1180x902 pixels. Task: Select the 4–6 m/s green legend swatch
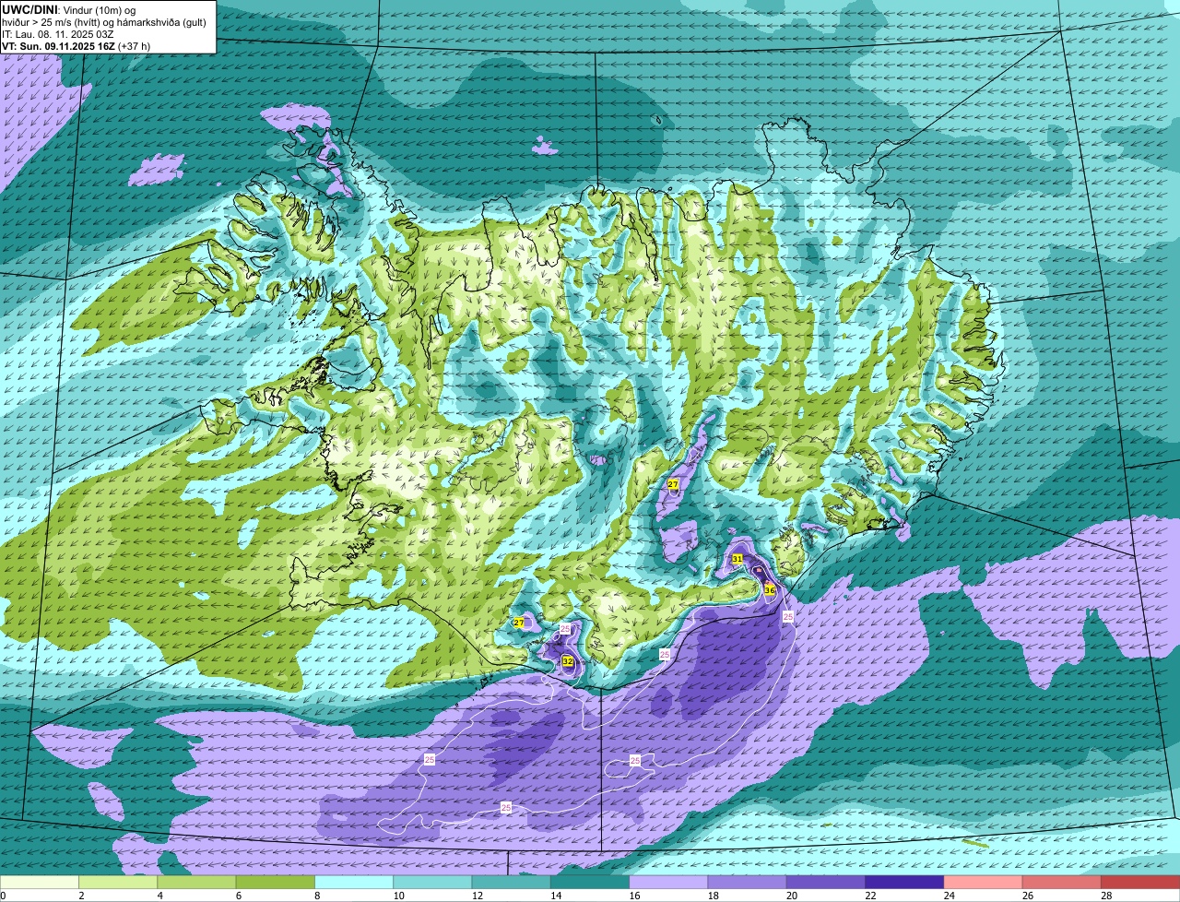pyautogui.click(x=196, y=882)
